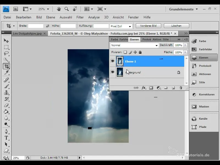Create a new layer
Screen dimensions: 220x165
(173, 88)
